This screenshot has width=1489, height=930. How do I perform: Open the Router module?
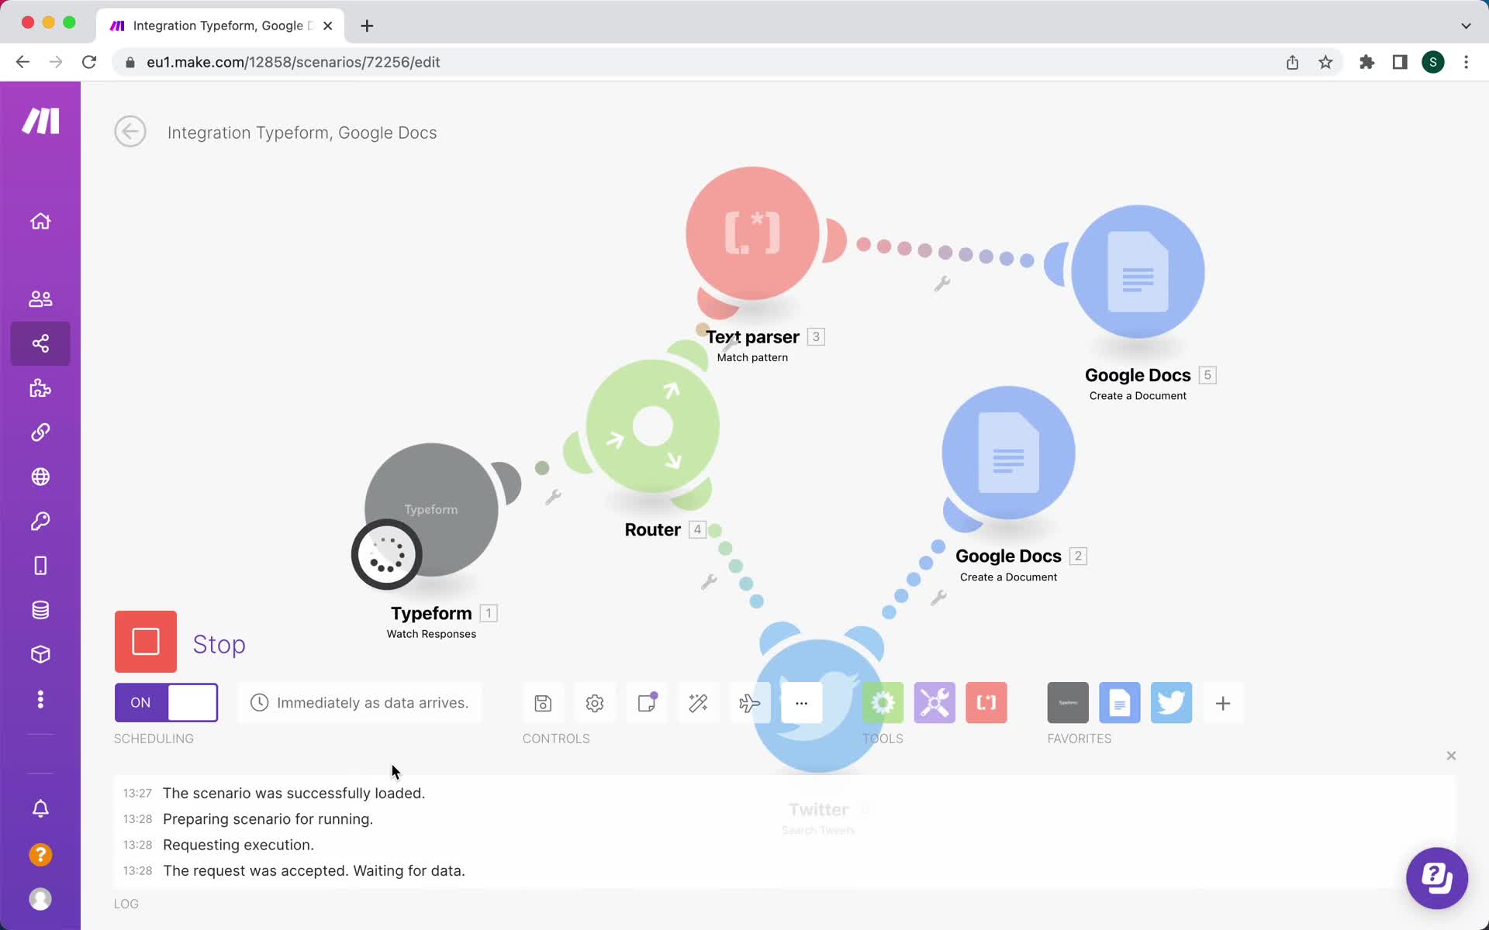point(652,425)
